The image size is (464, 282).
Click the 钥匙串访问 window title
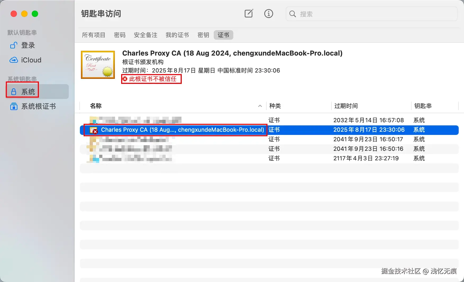(x=101, y=14)
